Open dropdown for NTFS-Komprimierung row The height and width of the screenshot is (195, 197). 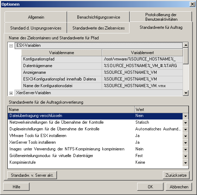[x=185, y=149]
